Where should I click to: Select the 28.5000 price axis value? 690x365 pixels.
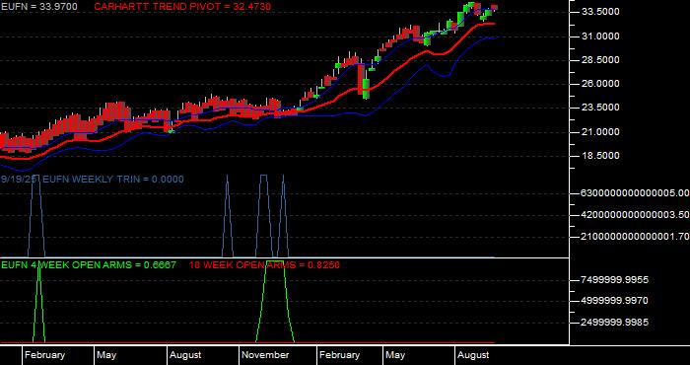click(x=599, y=60)
